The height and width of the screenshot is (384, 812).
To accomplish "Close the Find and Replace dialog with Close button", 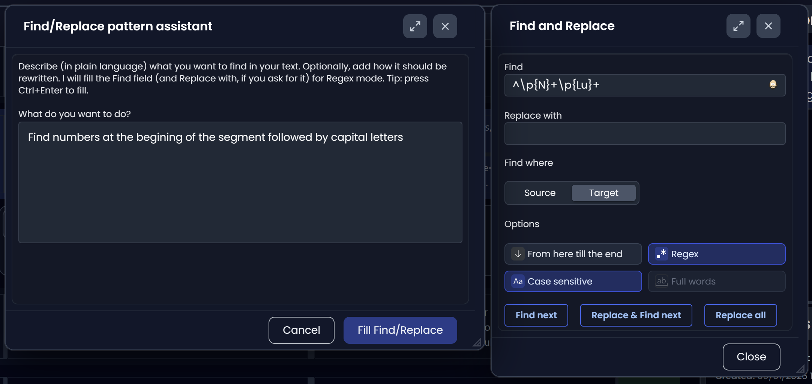I will click(751, 357).
